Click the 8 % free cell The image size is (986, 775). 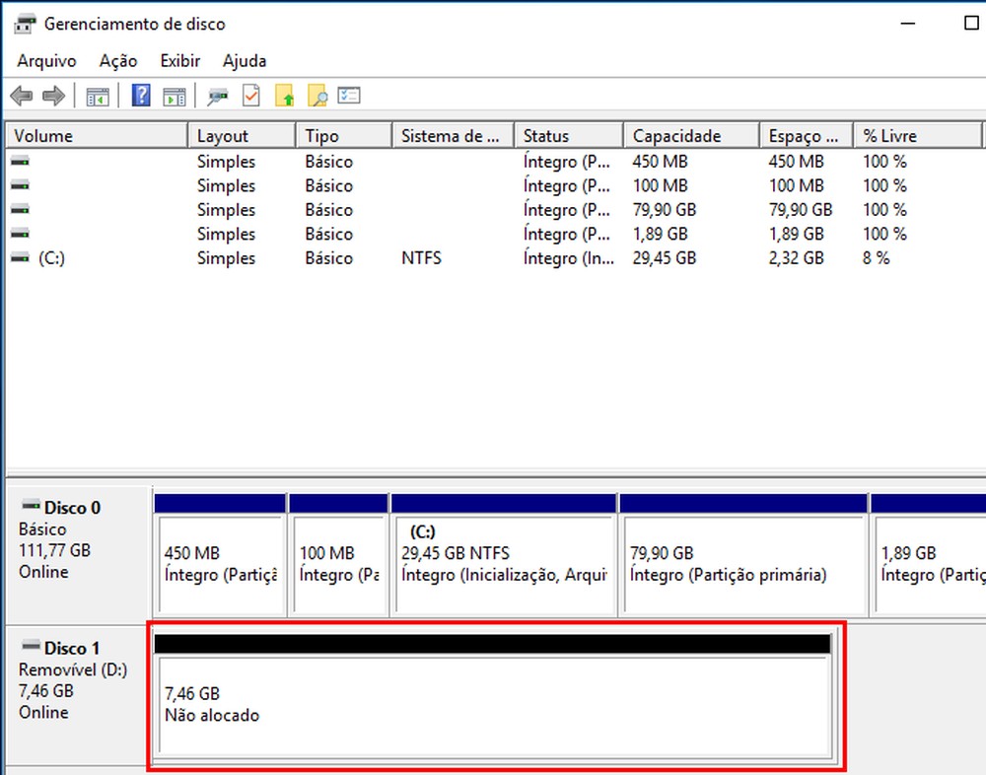[876, 258]
